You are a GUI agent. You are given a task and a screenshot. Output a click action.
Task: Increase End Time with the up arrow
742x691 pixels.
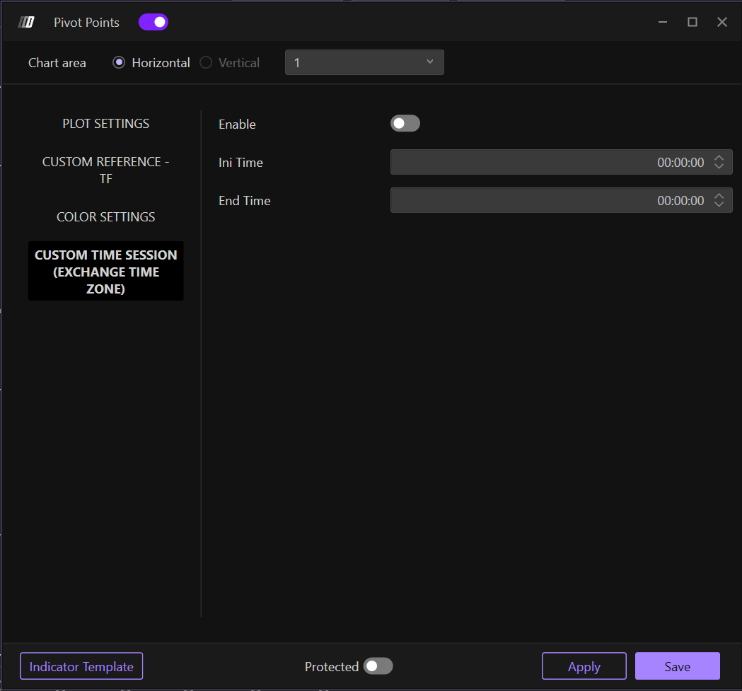(719, 197)
